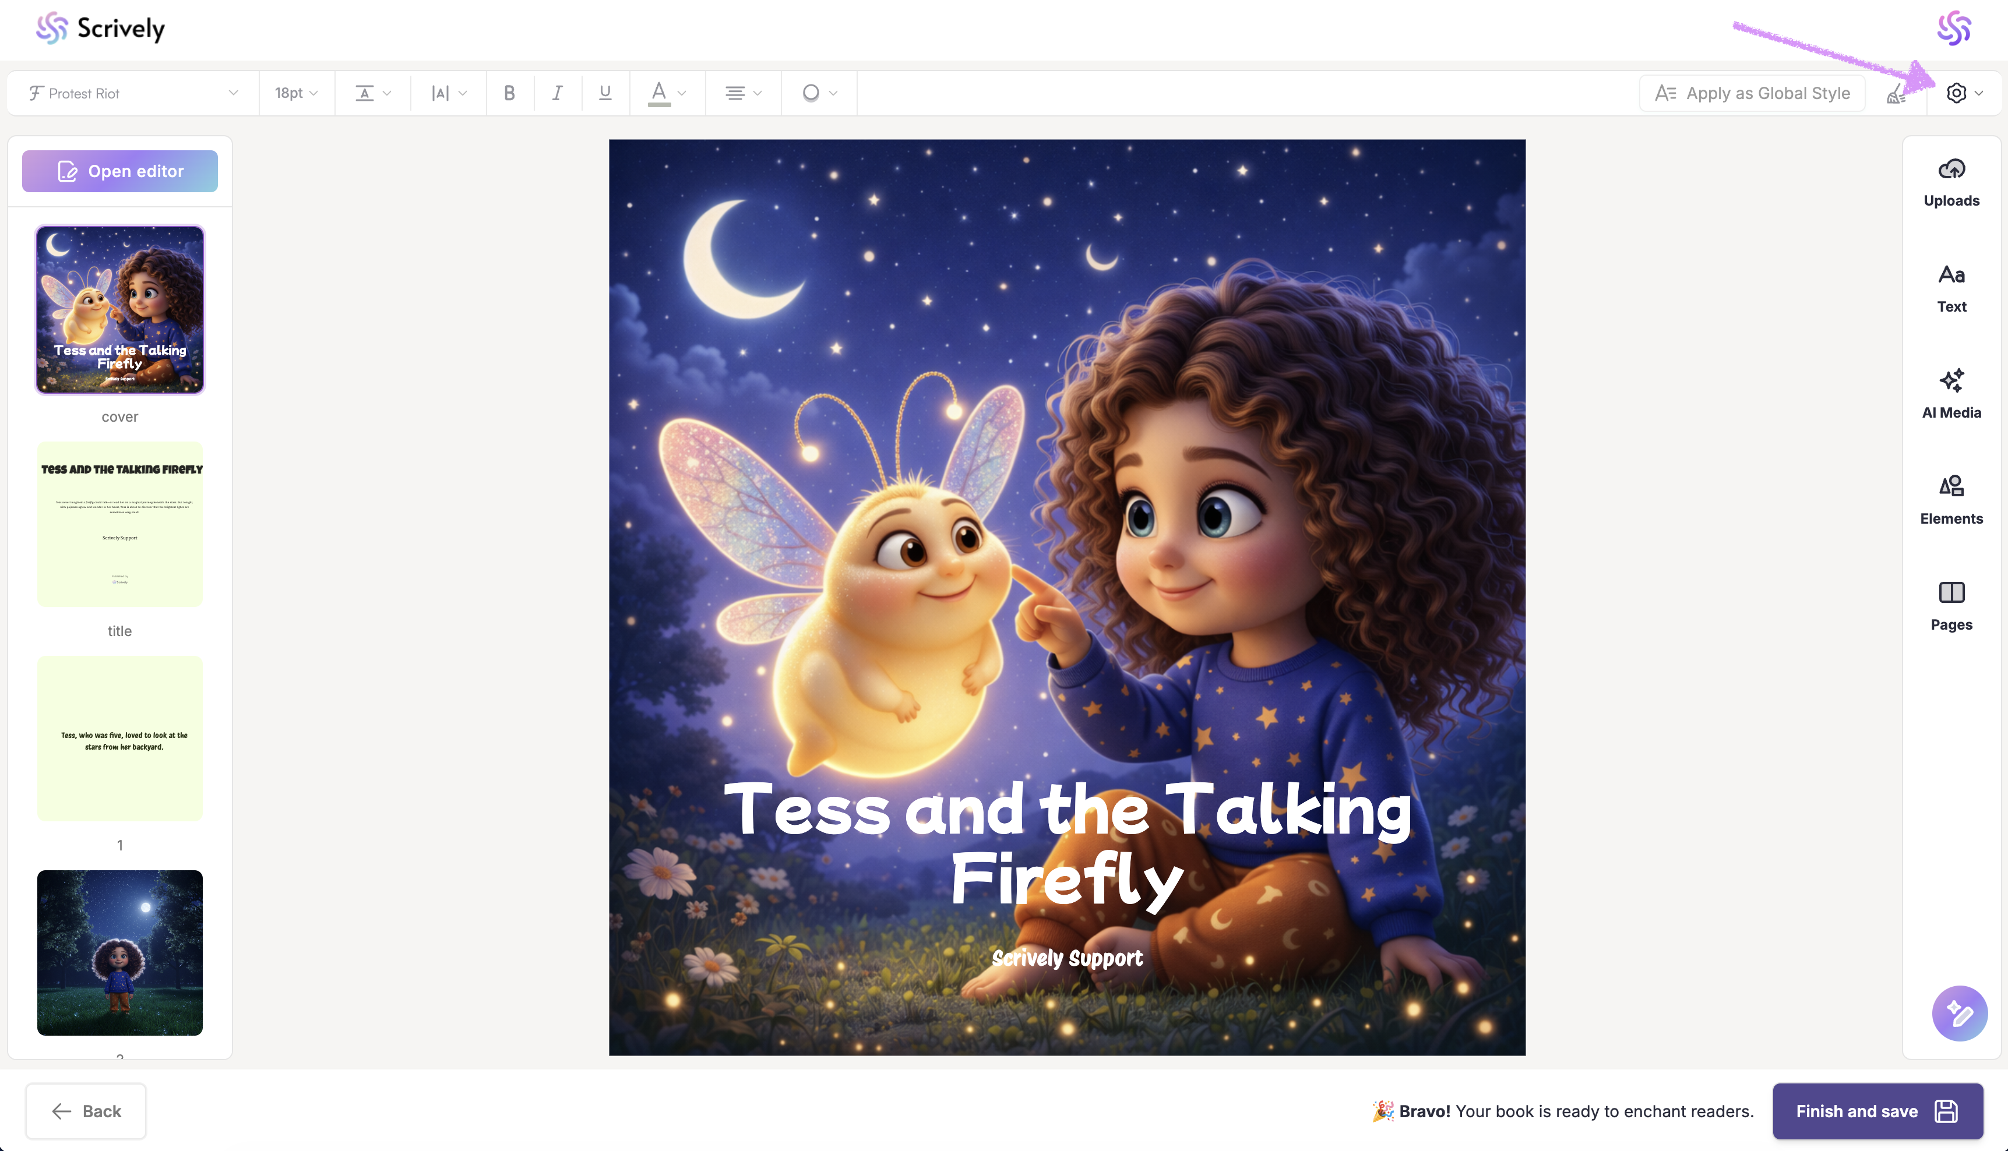Open the 18pt font size dropdown

(x=295, y=93)
